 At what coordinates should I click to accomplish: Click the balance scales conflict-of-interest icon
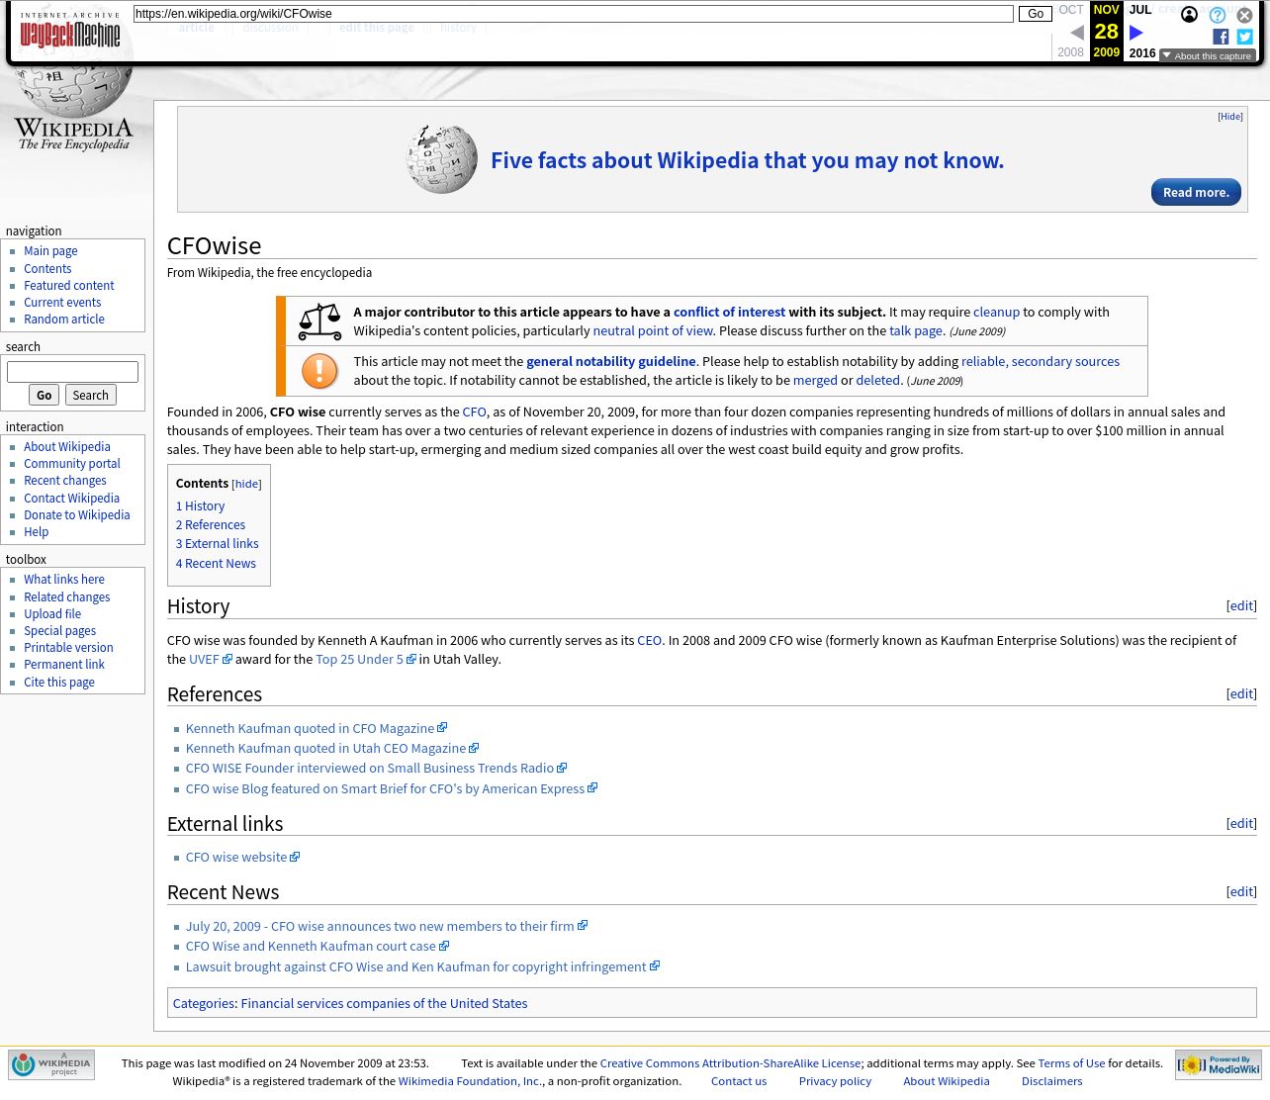click(x=319, y=321)
